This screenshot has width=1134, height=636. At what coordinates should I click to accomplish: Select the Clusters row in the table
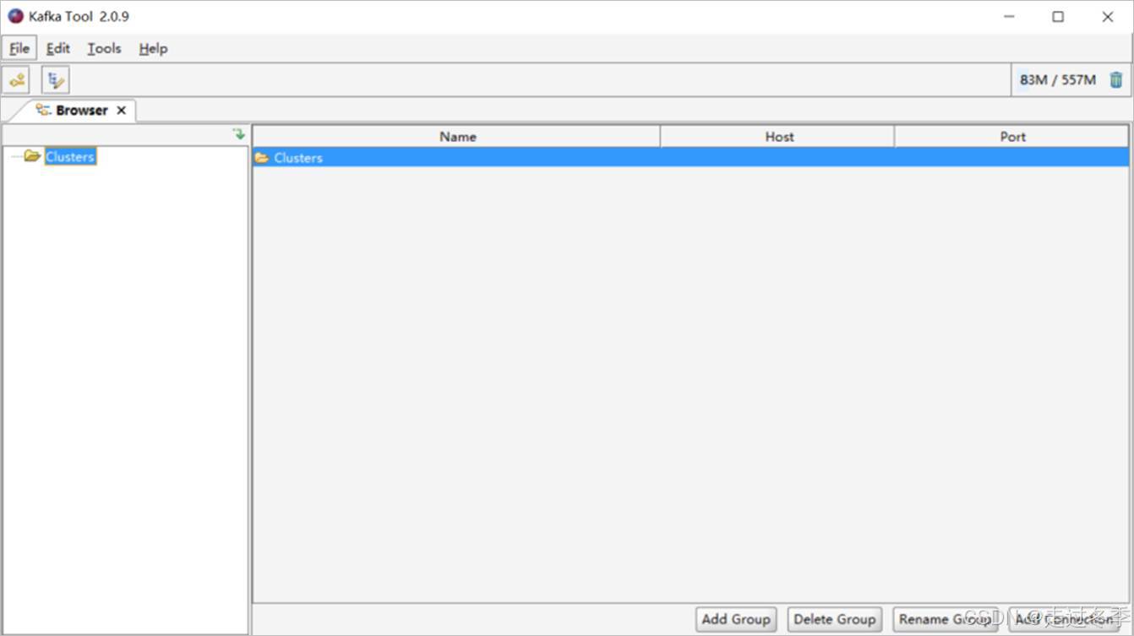pos(690,157)
